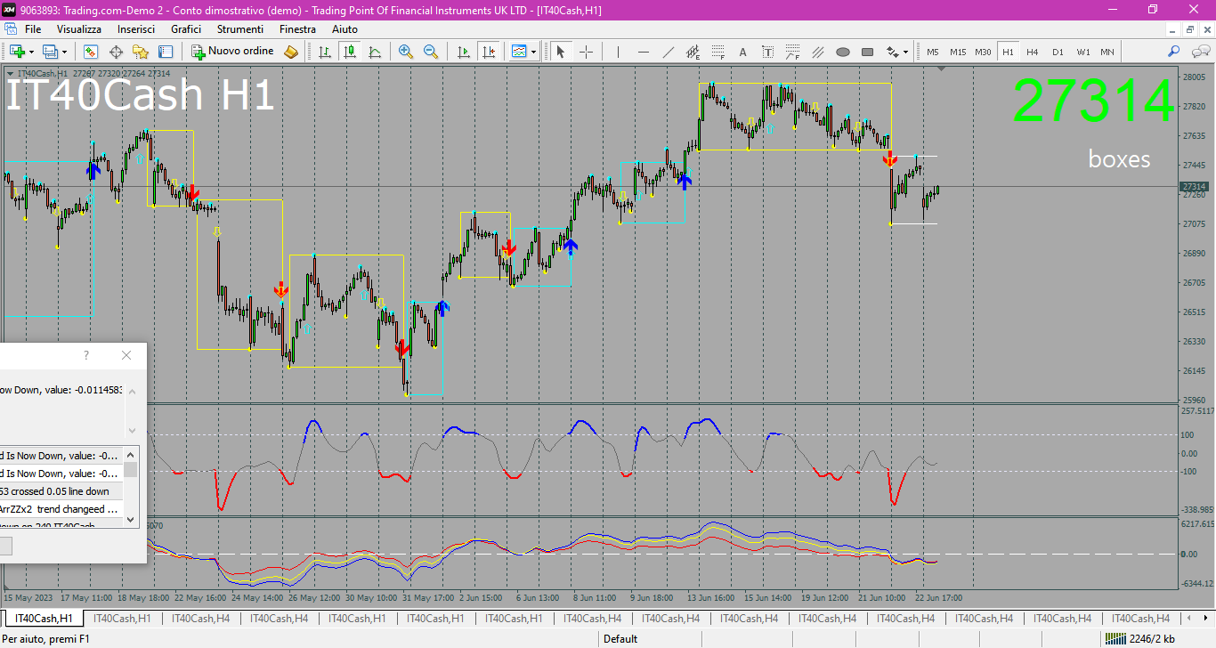Select the '53 crossed 0.05 line down' row
The width and height of the screenshot is (1216, 648).
pos(61,491)
